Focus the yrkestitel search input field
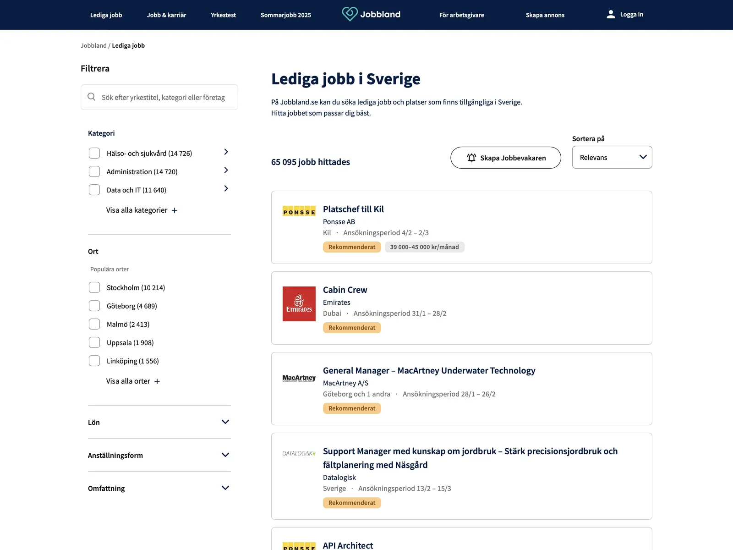Image resolution: width=733 pixels, height=550 pixels. point(159,97)
